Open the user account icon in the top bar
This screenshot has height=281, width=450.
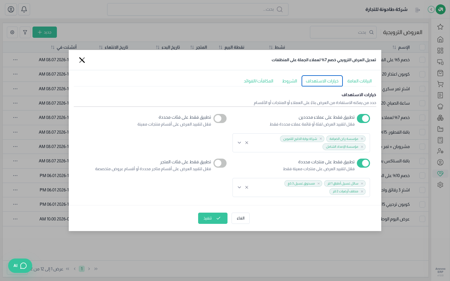11,9
